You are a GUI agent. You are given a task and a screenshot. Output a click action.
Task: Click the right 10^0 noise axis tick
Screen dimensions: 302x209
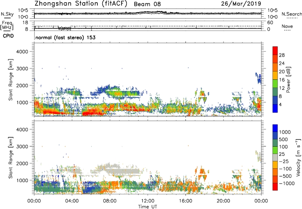click(x=273, y=17)
